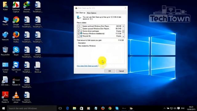Launch Microsoft Edge from taskbar
Screen dimensions: 197x111
click(x=67, y=108)
